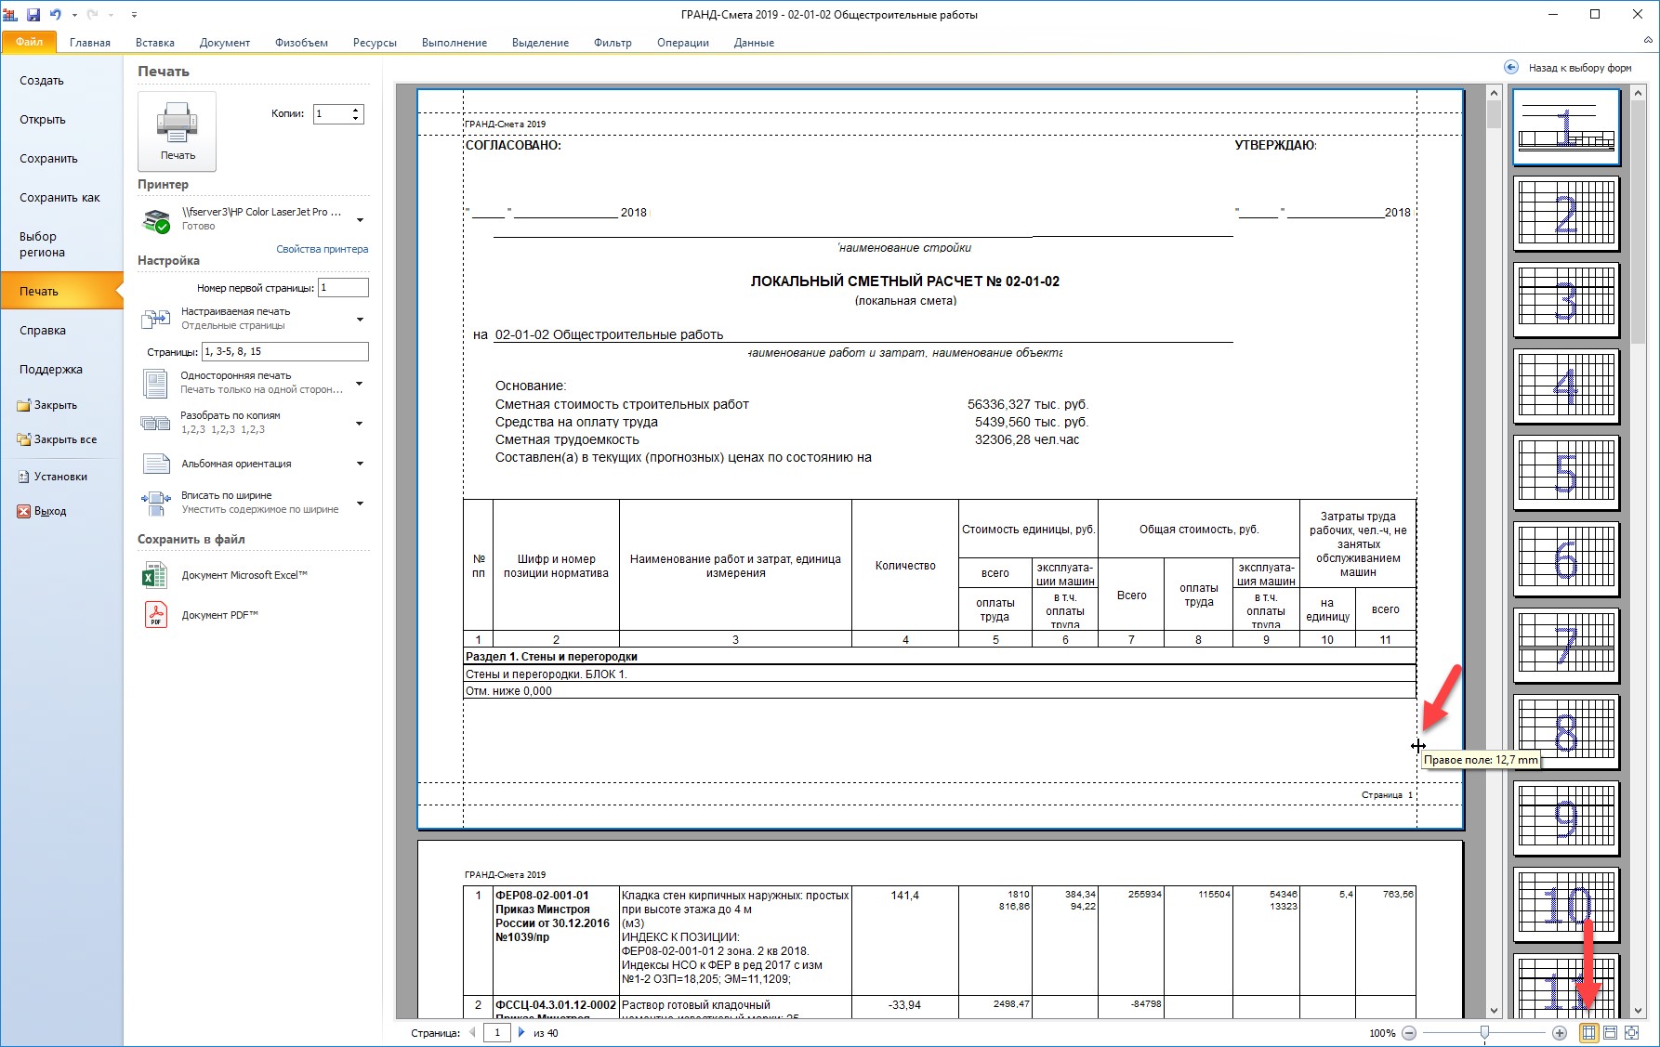Open the Вставка ribbon tab
The image size is (1660, 1047).
pos(155,43)
